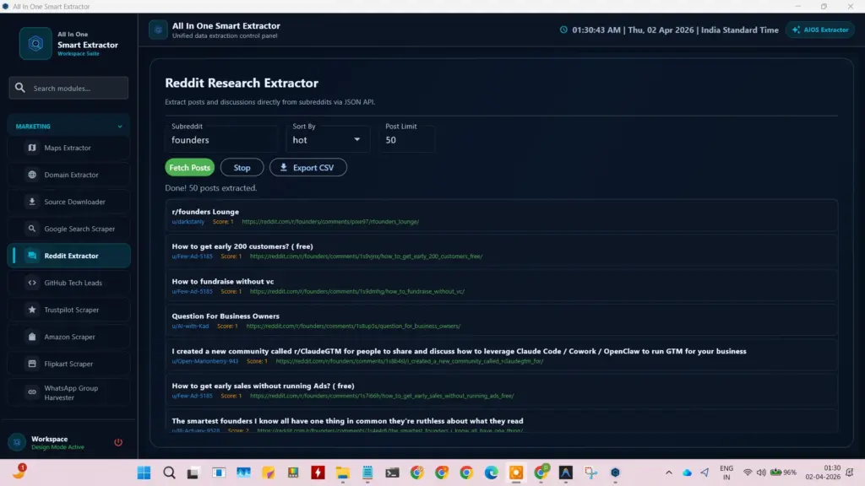Click the Subreddit founders input
This screenshot has height=486, width=865.
(220, 140)
